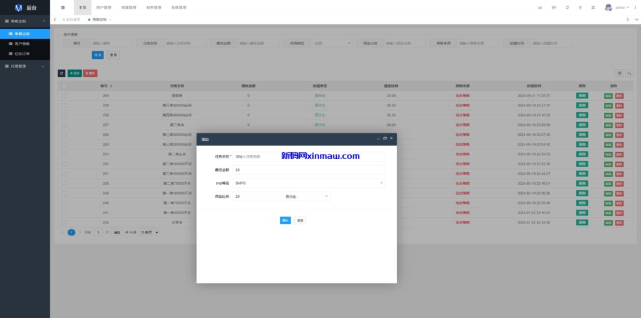Click the red delete button in row 250
Image resolution: width=641 pixels, height=318 pixels.
(x=619, y=183)
